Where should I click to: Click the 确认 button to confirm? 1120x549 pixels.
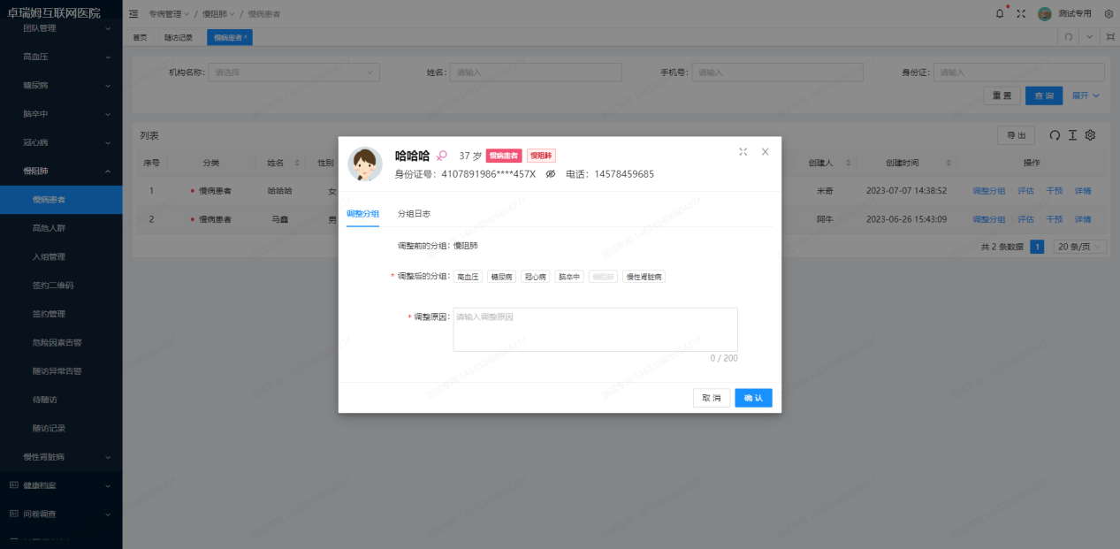click(x=752, y=398)
